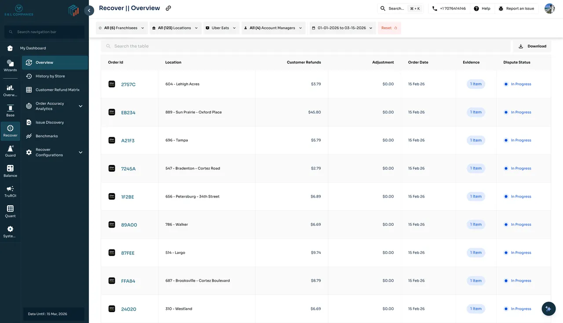Open order 87FEE link
This screenshot has height=323, width=563.
(128, 253)
